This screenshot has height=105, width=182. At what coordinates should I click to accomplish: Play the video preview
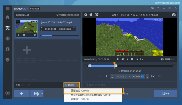pos(127,59)
